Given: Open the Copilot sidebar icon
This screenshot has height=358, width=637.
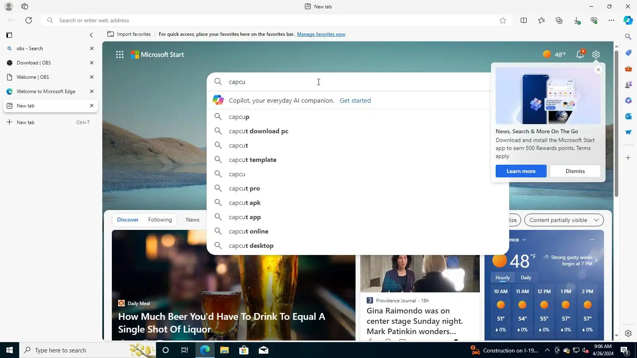Looking at the screenshot, I should coord(628,20).
